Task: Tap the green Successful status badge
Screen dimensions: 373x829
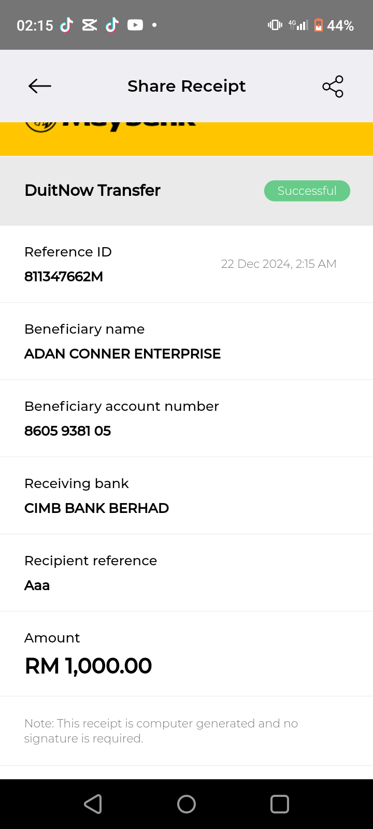Action: point(307,191)
